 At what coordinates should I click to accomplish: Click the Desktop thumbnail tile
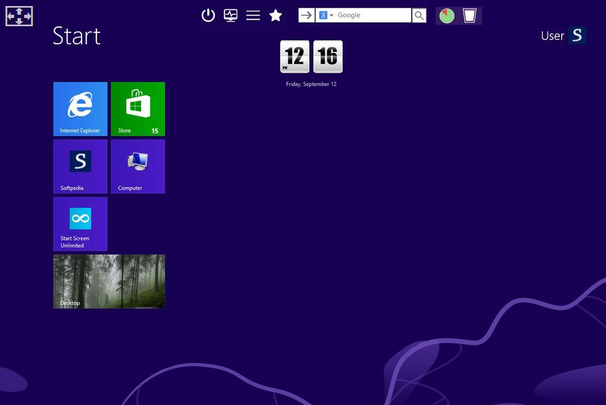(x=109, y=281)
